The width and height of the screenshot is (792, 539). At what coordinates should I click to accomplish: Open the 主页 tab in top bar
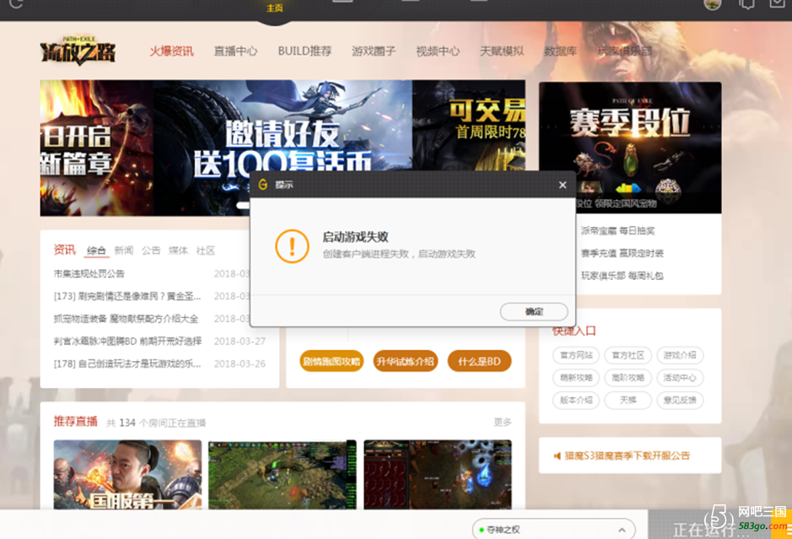pyautogui.click(x=275, y=8)
